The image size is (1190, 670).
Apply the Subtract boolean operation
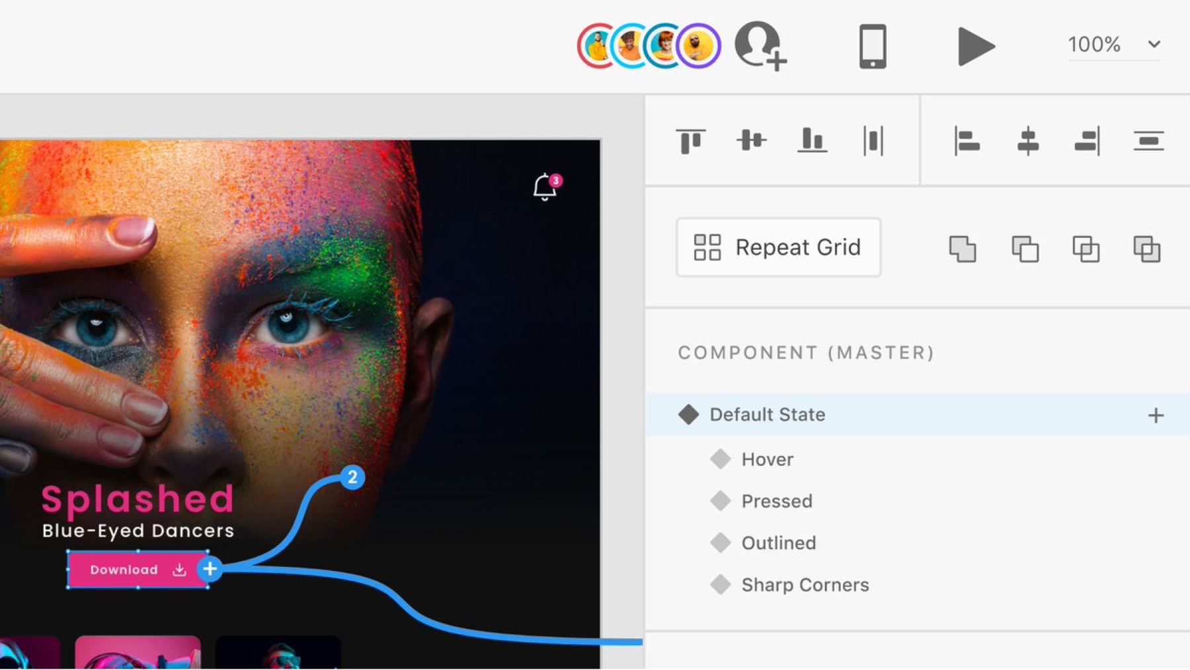click(x=1025, y=249)
